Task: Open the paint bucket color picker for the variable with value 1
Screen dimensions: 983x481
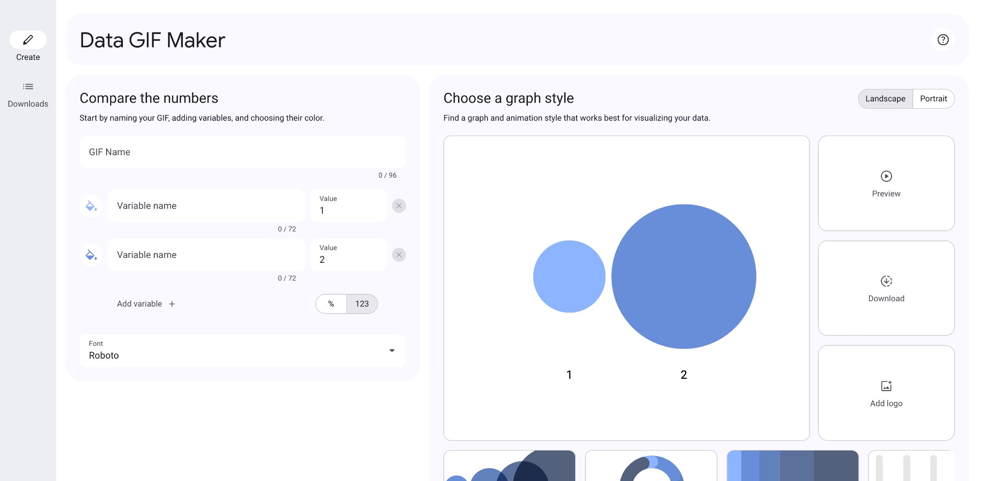Action: (x=91, y=206)
